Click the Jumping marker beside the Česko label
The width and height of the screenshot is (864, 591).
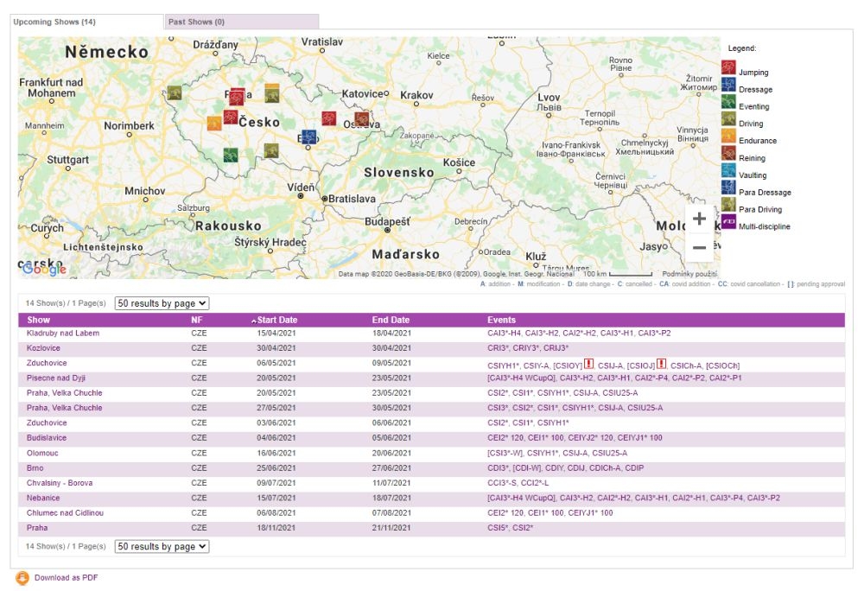(x=231, y=118)
